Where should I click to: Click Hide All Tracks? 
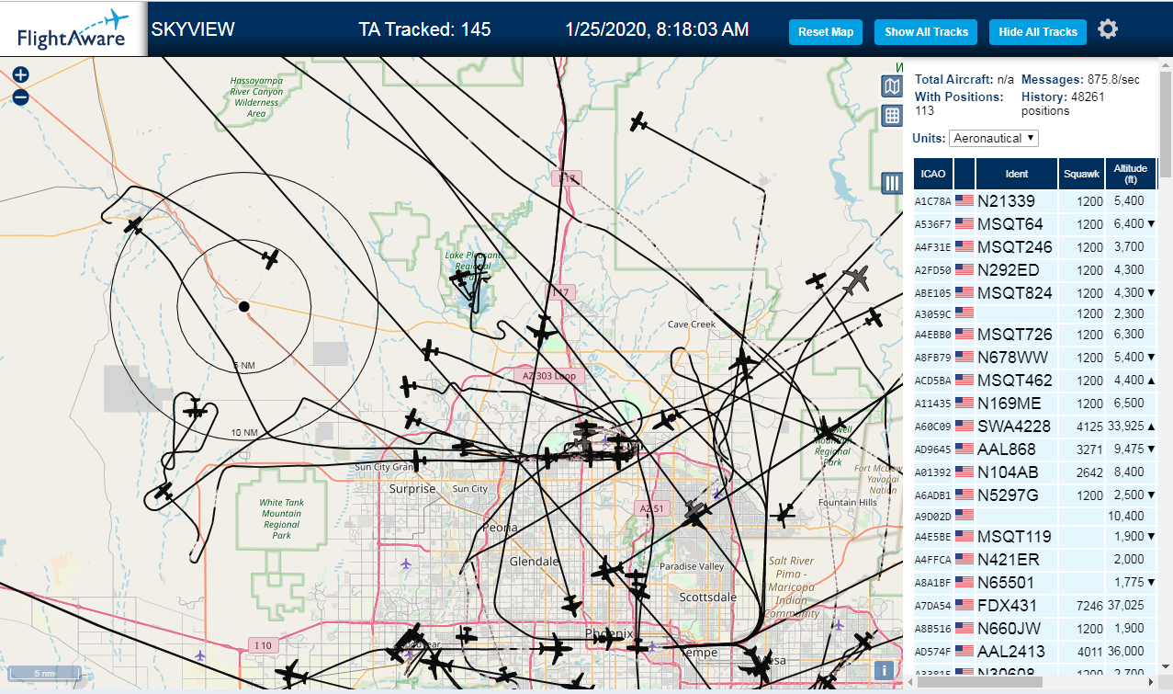click(1038, 31)
